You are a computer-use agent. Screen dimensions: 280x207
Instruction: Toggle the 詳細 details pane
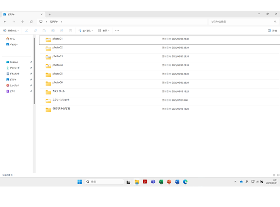click(x=272, y=31)
